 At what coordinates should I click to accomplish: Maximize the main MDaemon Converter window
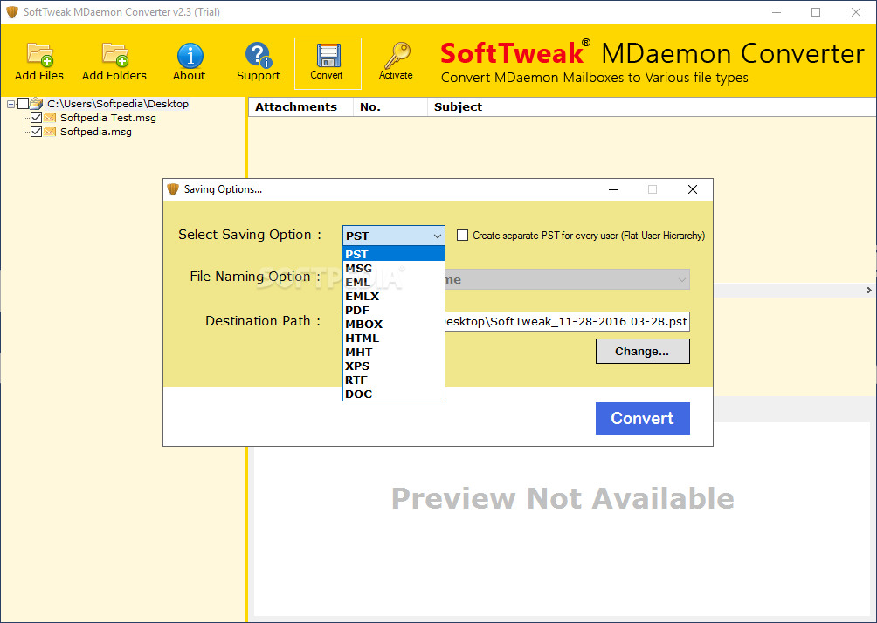816,11
